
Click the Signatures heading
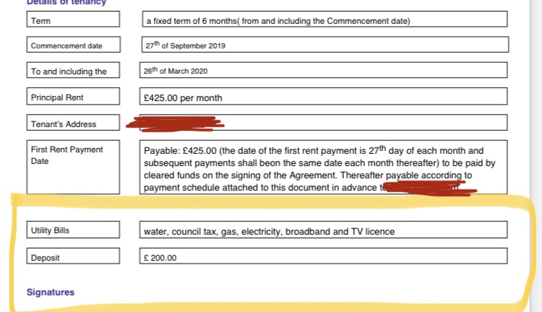pyautogui.click(x=51, y=292)
